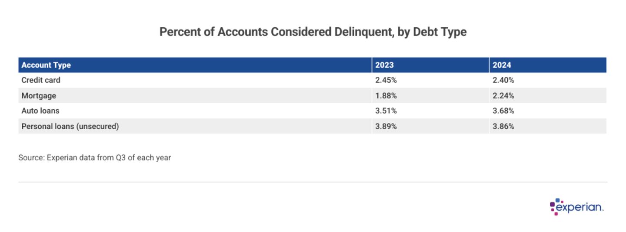Click the 3.89% personal loans value

(386, 126)
